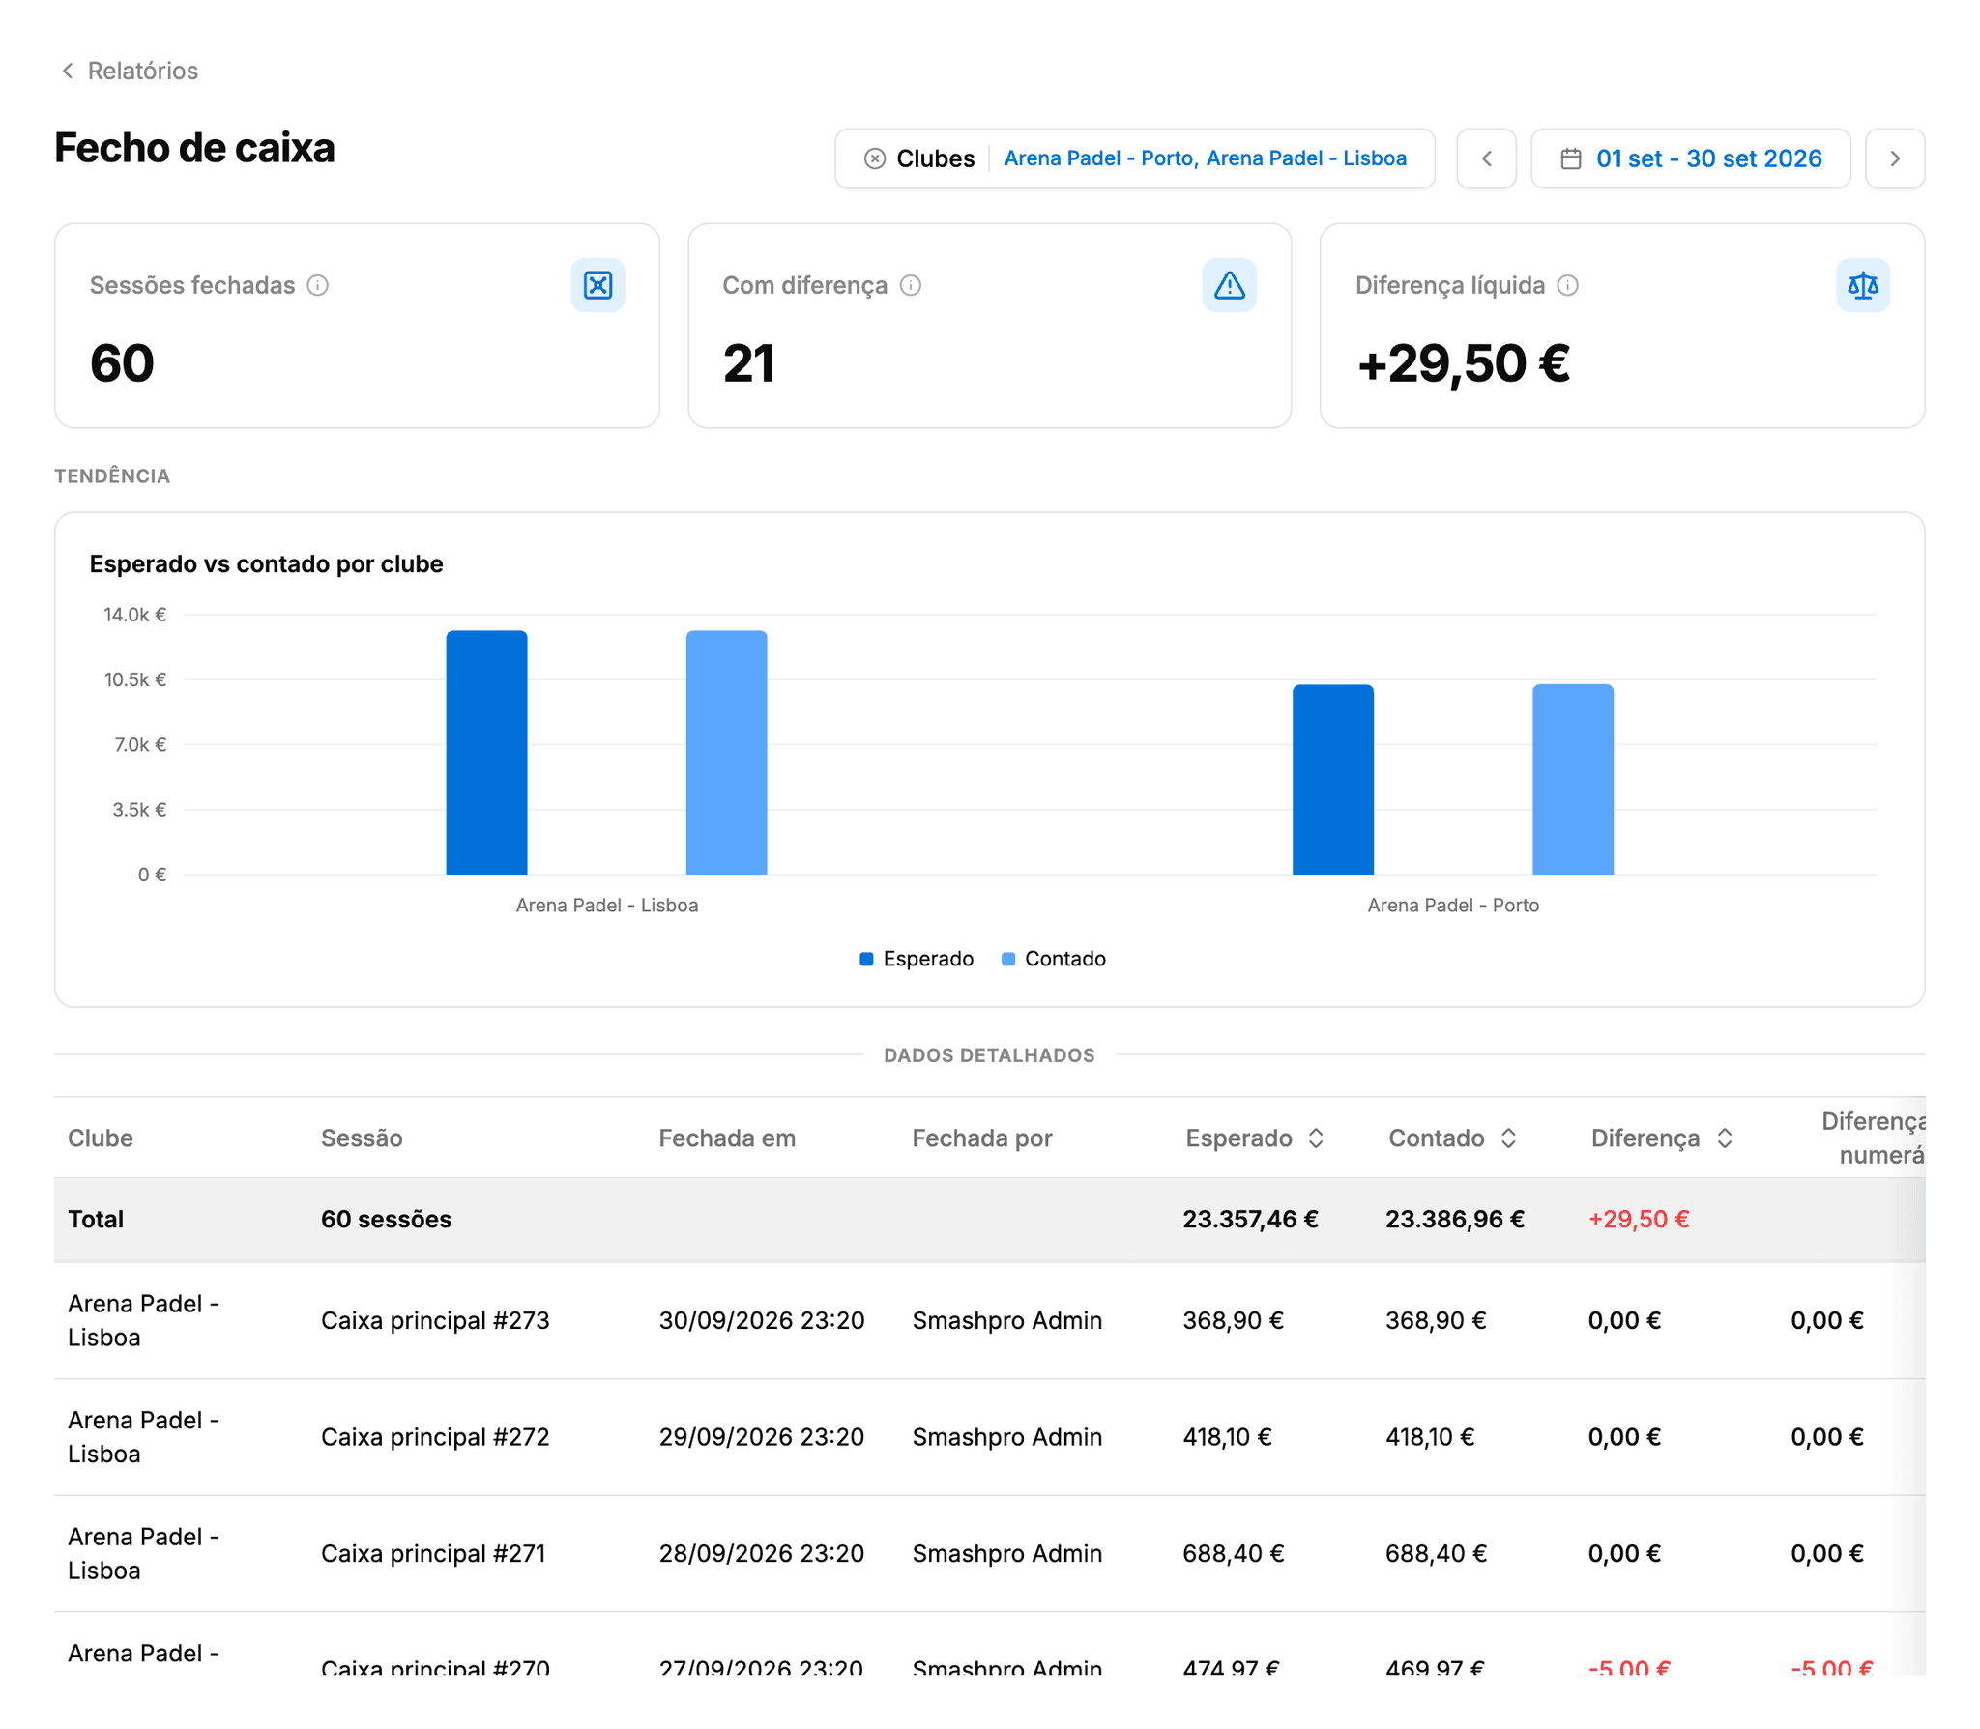The image size is (1980, 1729).
Task: Click date 30/09/2026 23:20
Action: coord(762,1320)
